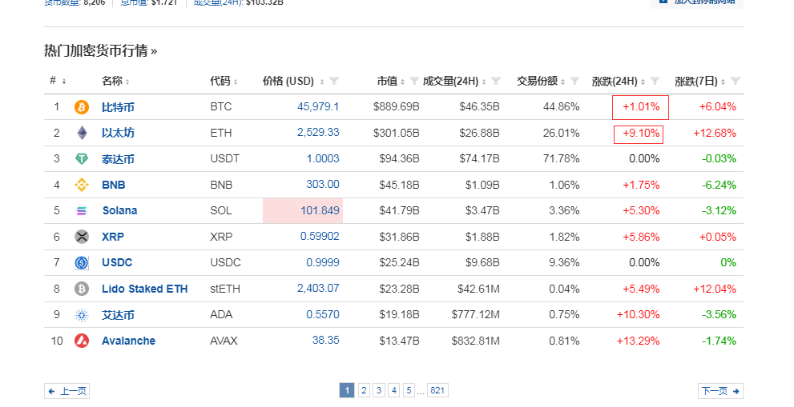Screen dimensions: 794x407
Task: Open the Lido Staked ETH page
Action: coord(145,289)
